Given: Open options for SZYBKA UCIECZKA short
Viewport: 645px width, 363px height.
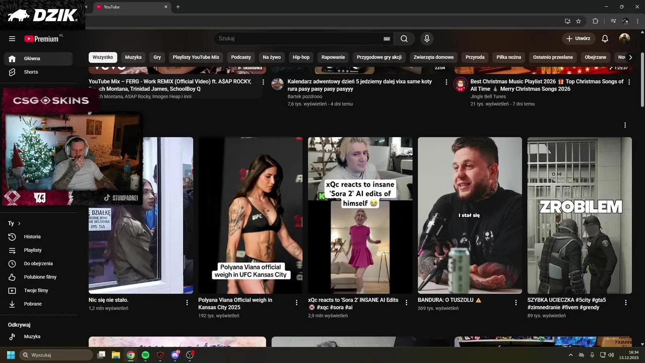Looking at the screenshot, I should (626, 302).
